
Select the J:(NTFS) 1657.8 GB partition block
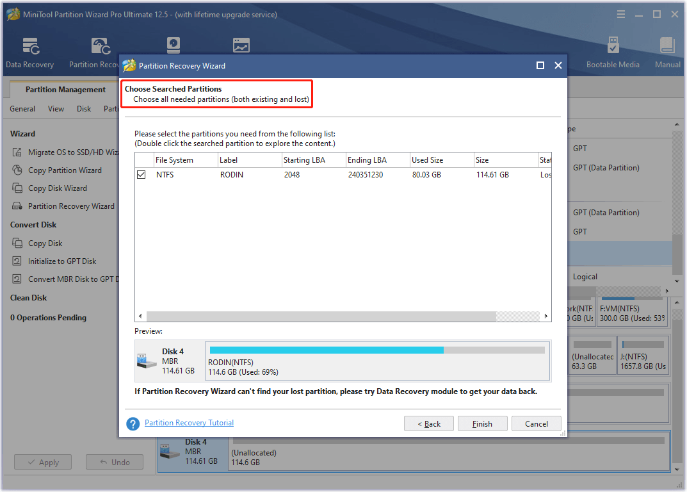click(x=643, y=355)
